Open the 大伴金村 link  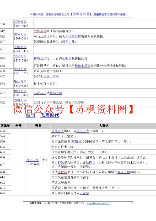click(40, 31)
